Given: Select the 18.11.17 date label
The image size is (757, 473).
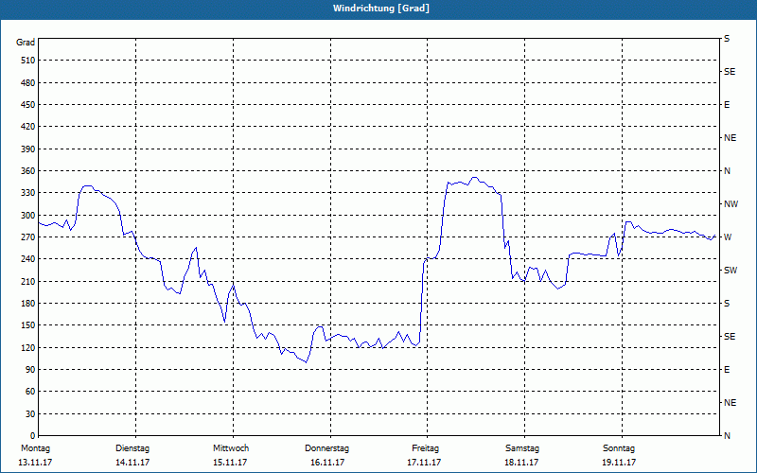Looking at the screenshot, I should [x=521, y=463].
